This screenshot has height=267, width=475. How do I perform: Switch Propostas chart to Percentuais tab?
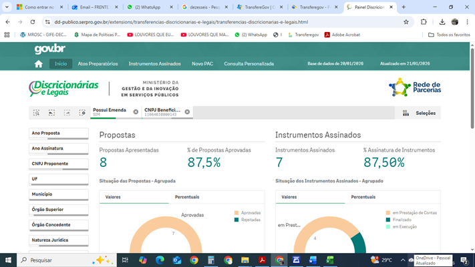[187, 197]
